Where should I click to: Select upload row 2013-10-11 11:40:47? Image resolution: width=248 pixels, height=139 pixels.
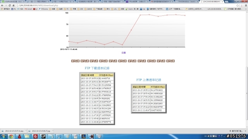click(x=149, y=110)
